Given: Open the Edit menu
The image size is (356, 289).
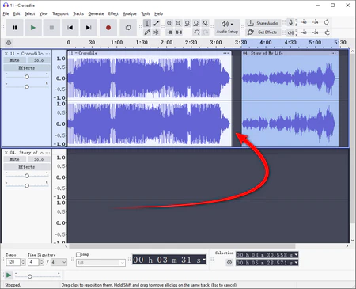Looking at the screenshot, I should click(x=17, y=13).
